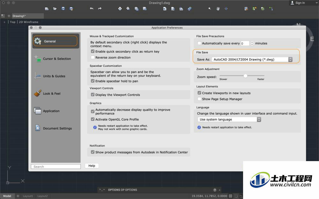Image resolution: width=319 pixels, height=199 pixels.
Task: Click the Look & Feel paintbrush icon
Action: pyautogui.click(x=37, y=93)
